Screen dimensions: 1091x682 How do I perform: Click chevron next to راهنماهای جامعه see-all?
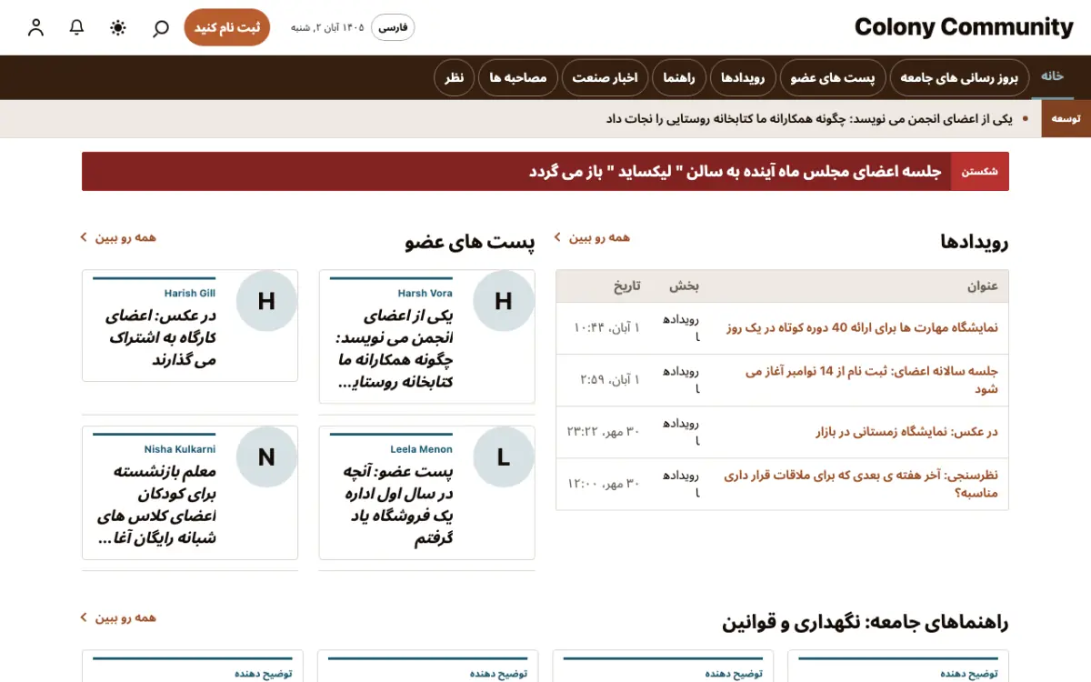(84, 617)
